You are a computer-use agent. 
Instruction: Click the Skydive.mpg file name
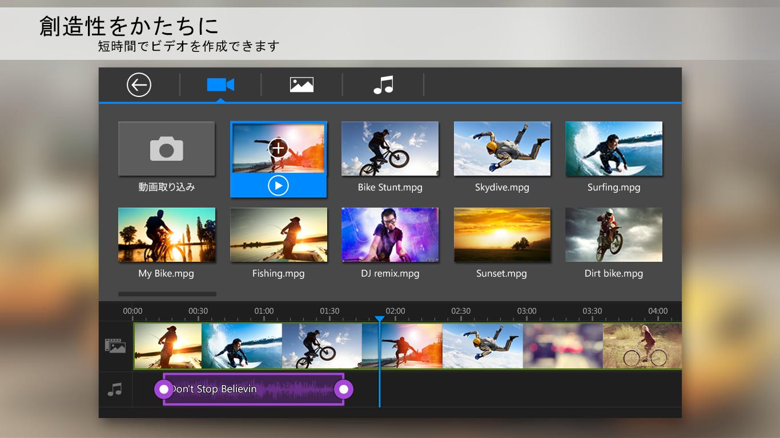(x=502, y=187)
